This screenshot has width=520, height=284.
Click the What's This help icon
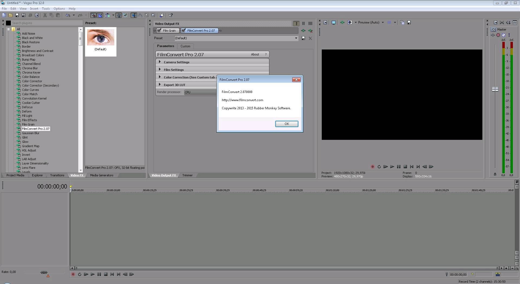(x=171, y=15)
